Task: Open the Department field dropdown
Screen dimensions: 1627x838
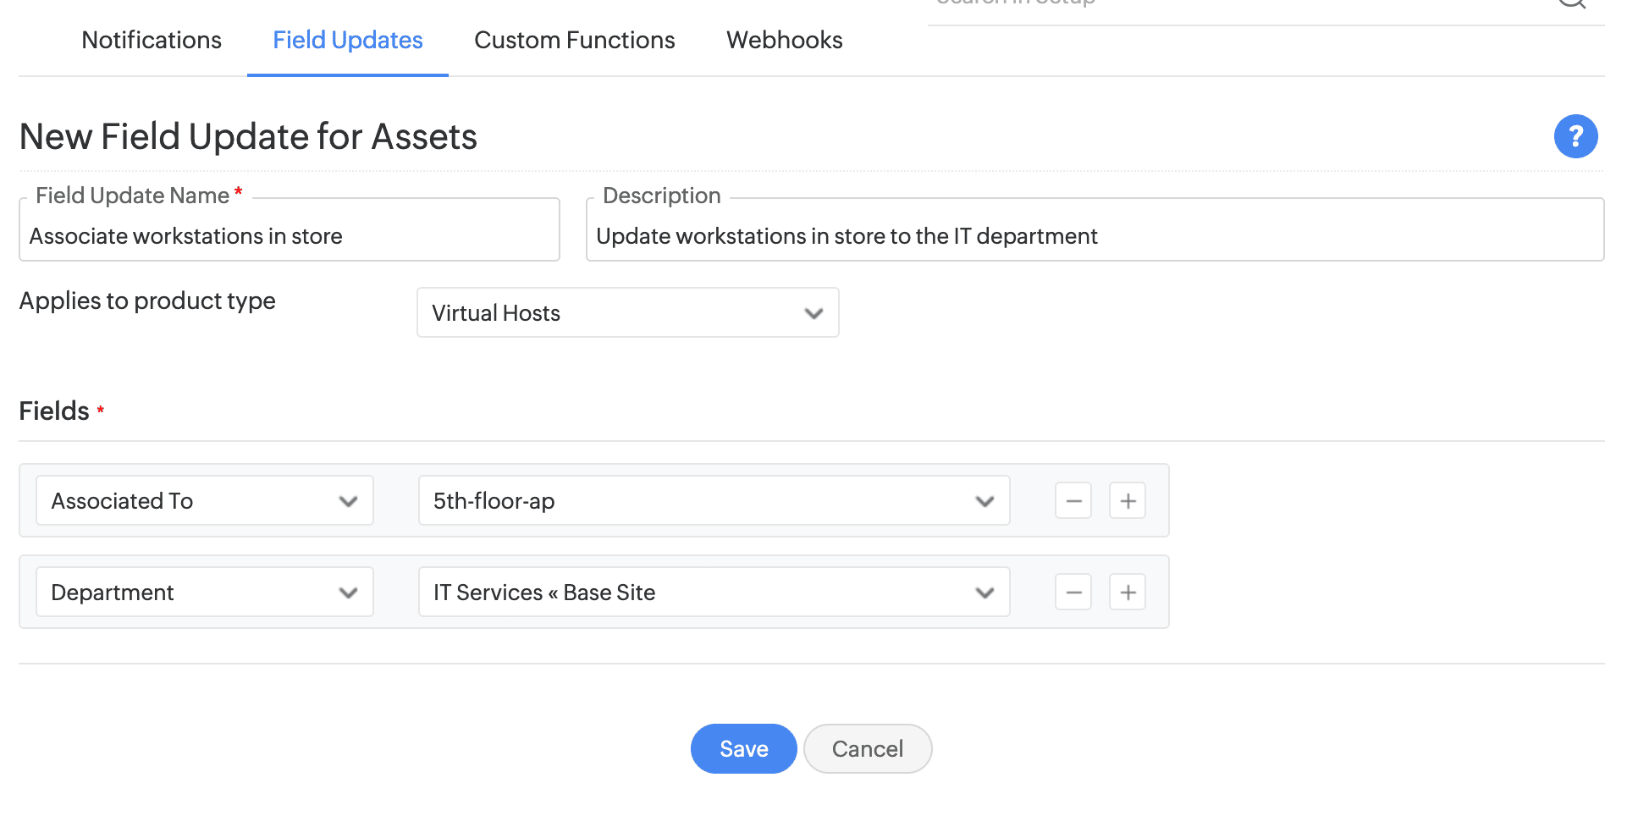Action: tap(204, 593)
